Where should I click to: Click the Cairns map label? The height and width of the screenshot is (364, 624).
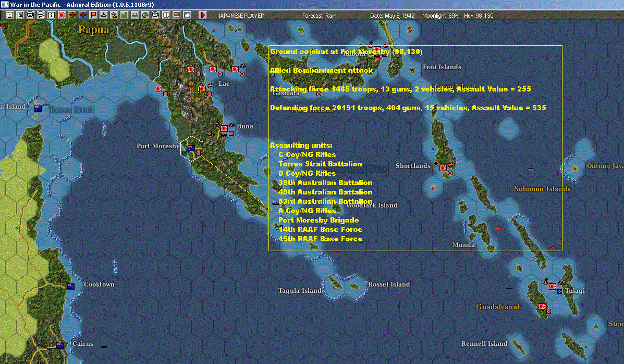point(83,344)
